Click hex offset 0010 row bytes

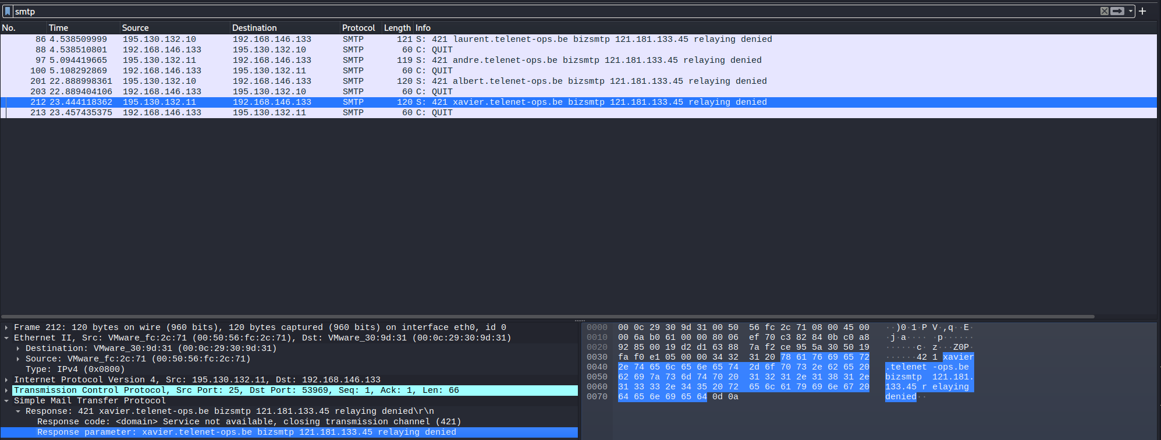pos(744,338)
